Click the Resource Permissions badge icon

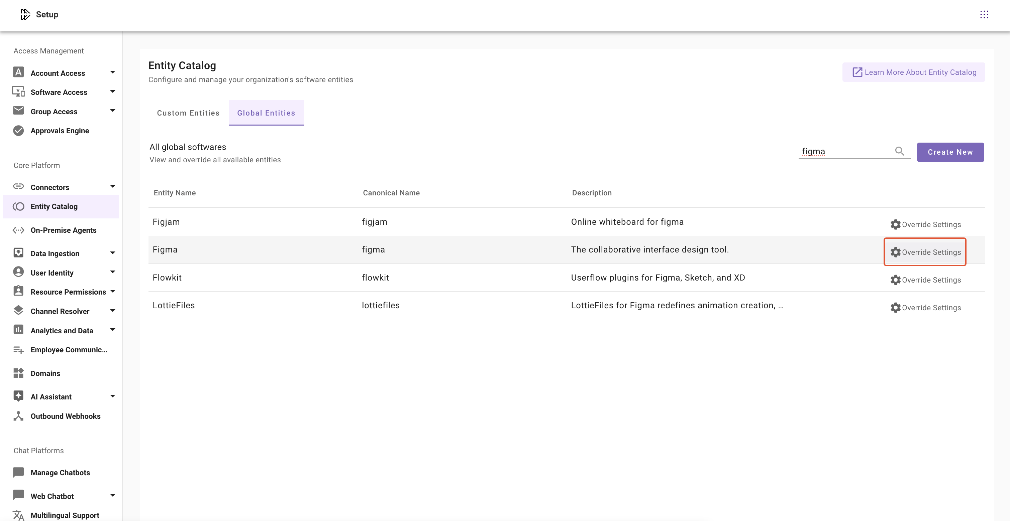coord(18,291)
